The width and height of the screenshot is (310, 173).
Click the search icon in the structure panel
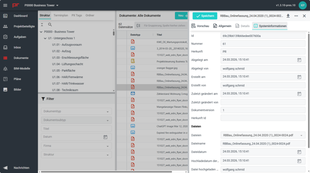click(x=50, y=25)
